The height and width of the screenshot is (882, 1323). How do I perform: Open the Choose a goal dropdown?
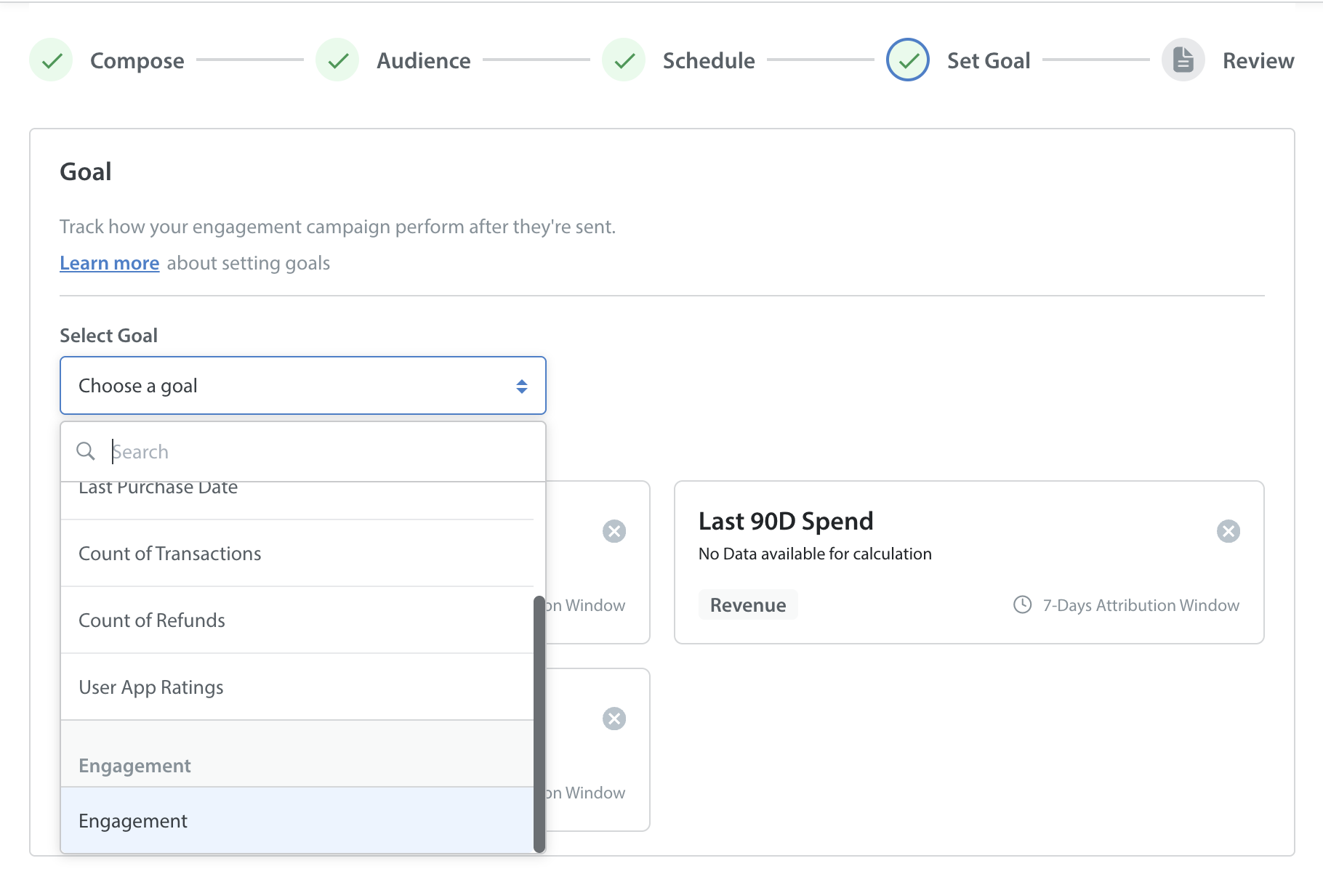pos(303,385)
